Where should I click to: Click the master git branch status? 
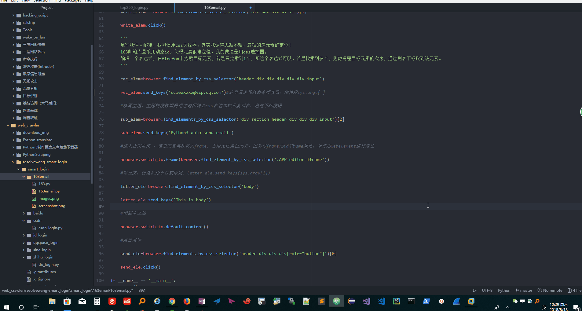(524, 291)
